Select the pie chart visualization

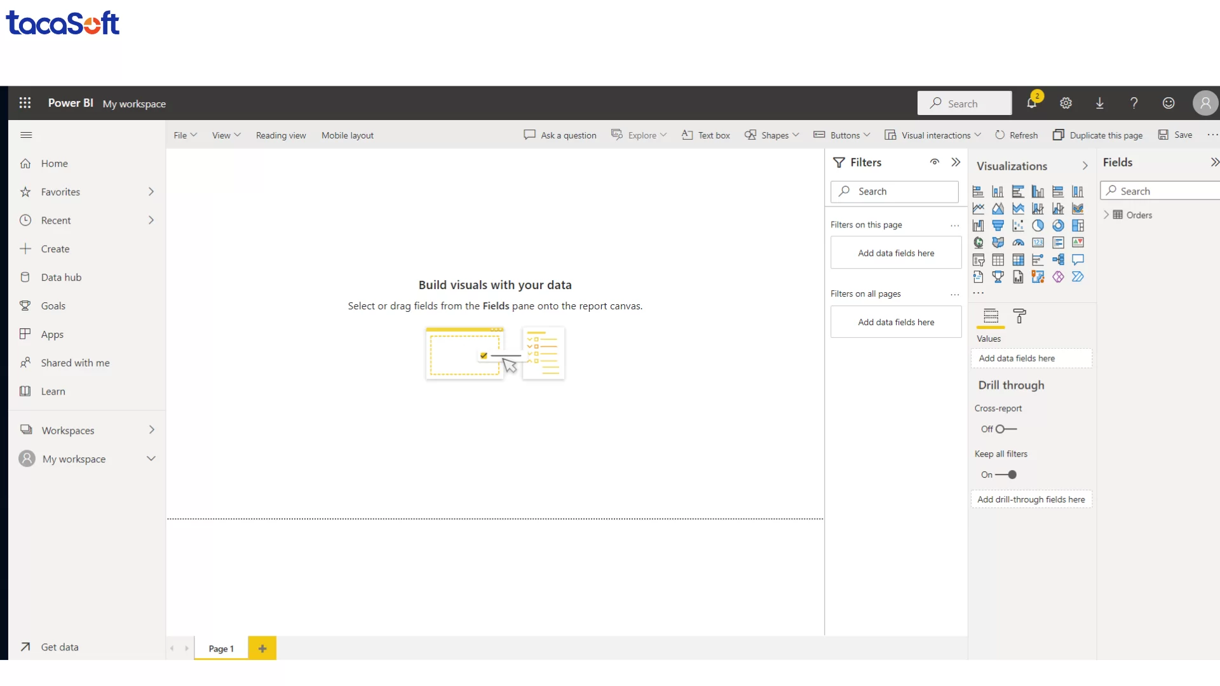pos(1038,225)
